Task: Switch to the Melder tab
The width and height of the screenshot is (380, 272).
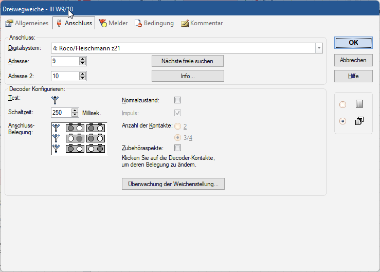Action: pyautogui.click(x=114, y=23)
